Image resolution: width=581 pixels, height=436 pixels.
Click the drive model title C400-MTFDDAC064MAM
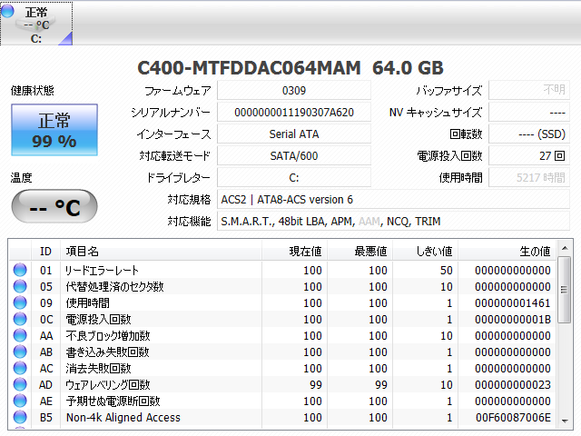[249, 68]
